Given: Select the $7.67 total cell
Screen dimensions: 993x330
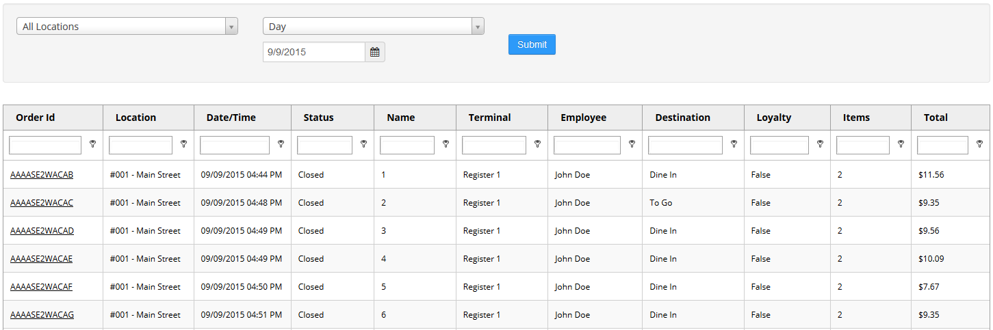Looking at the screenshot, I should click(951, 287).
